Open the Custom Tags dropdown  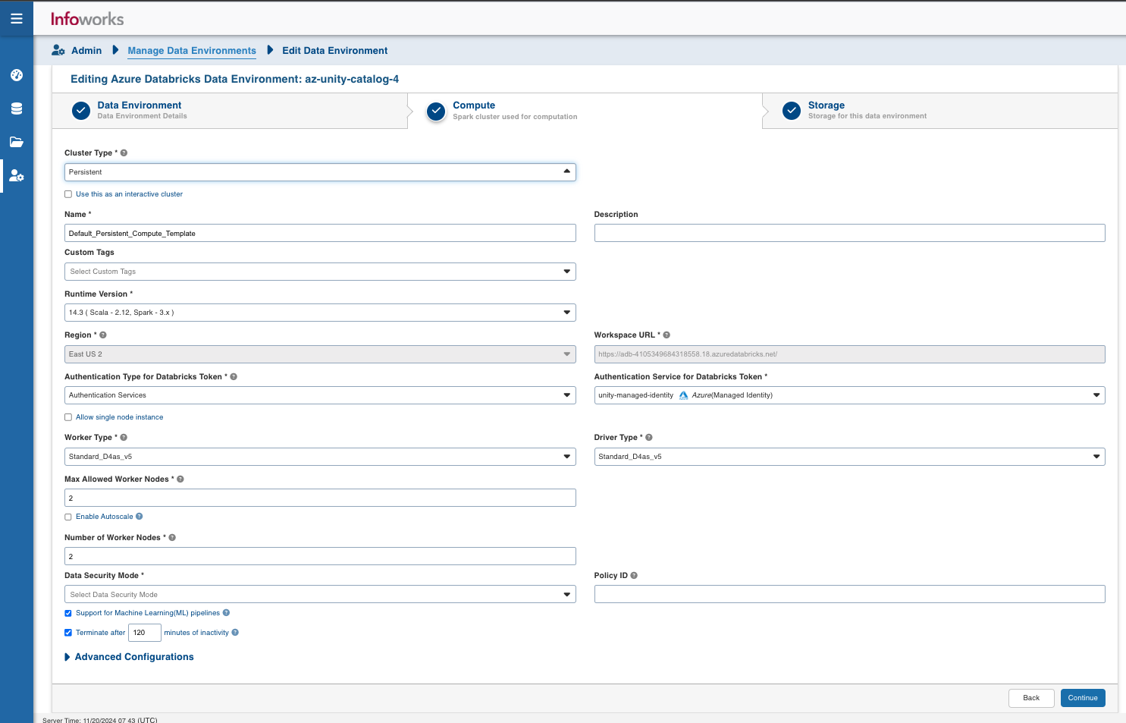pyautogui.click(x=320, y=272)
